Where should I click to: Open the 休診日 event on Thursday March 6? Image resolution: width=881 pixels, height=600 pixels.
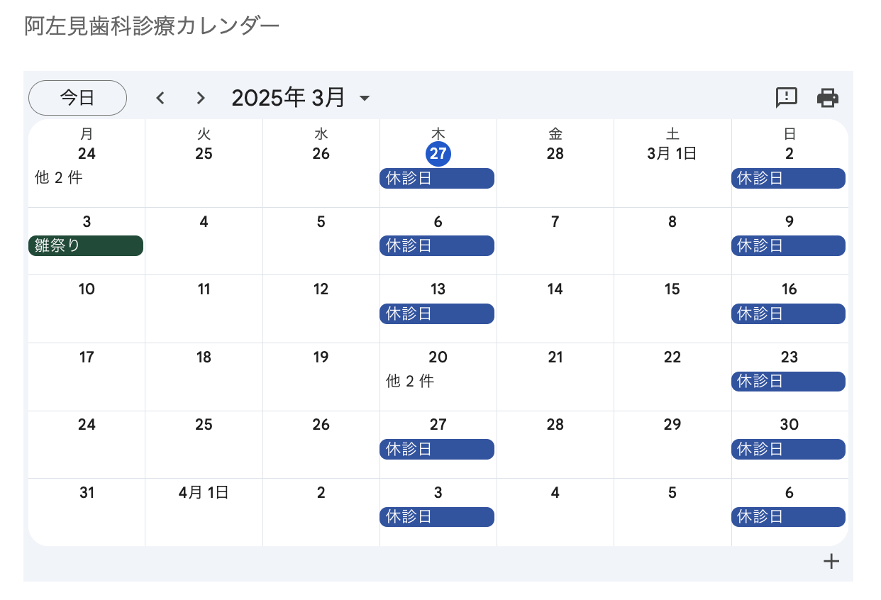click(x=437, y=246)
